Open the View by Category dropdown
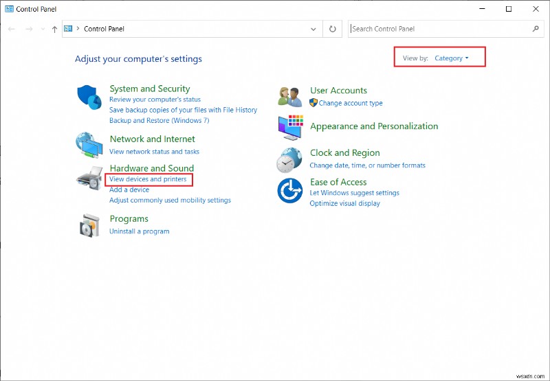 [451, 58]
